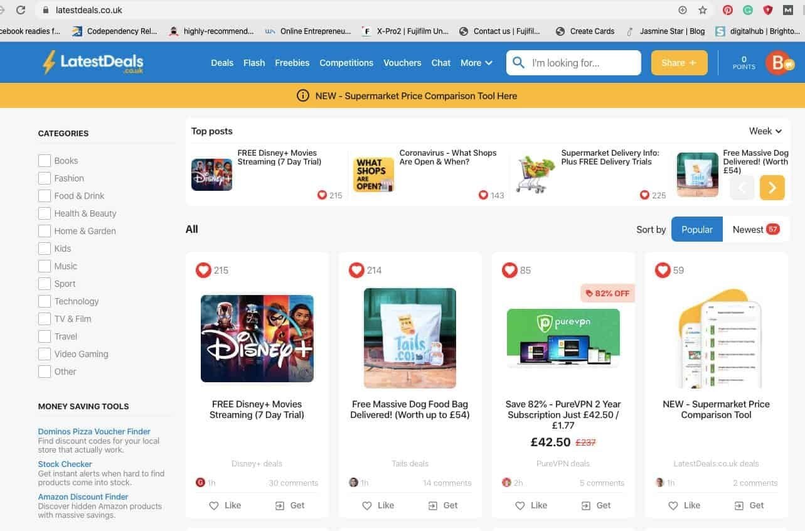Click poster avatar on Tails card
The image size is (805, 531).
pyautogui.click(x=354, y=483)
